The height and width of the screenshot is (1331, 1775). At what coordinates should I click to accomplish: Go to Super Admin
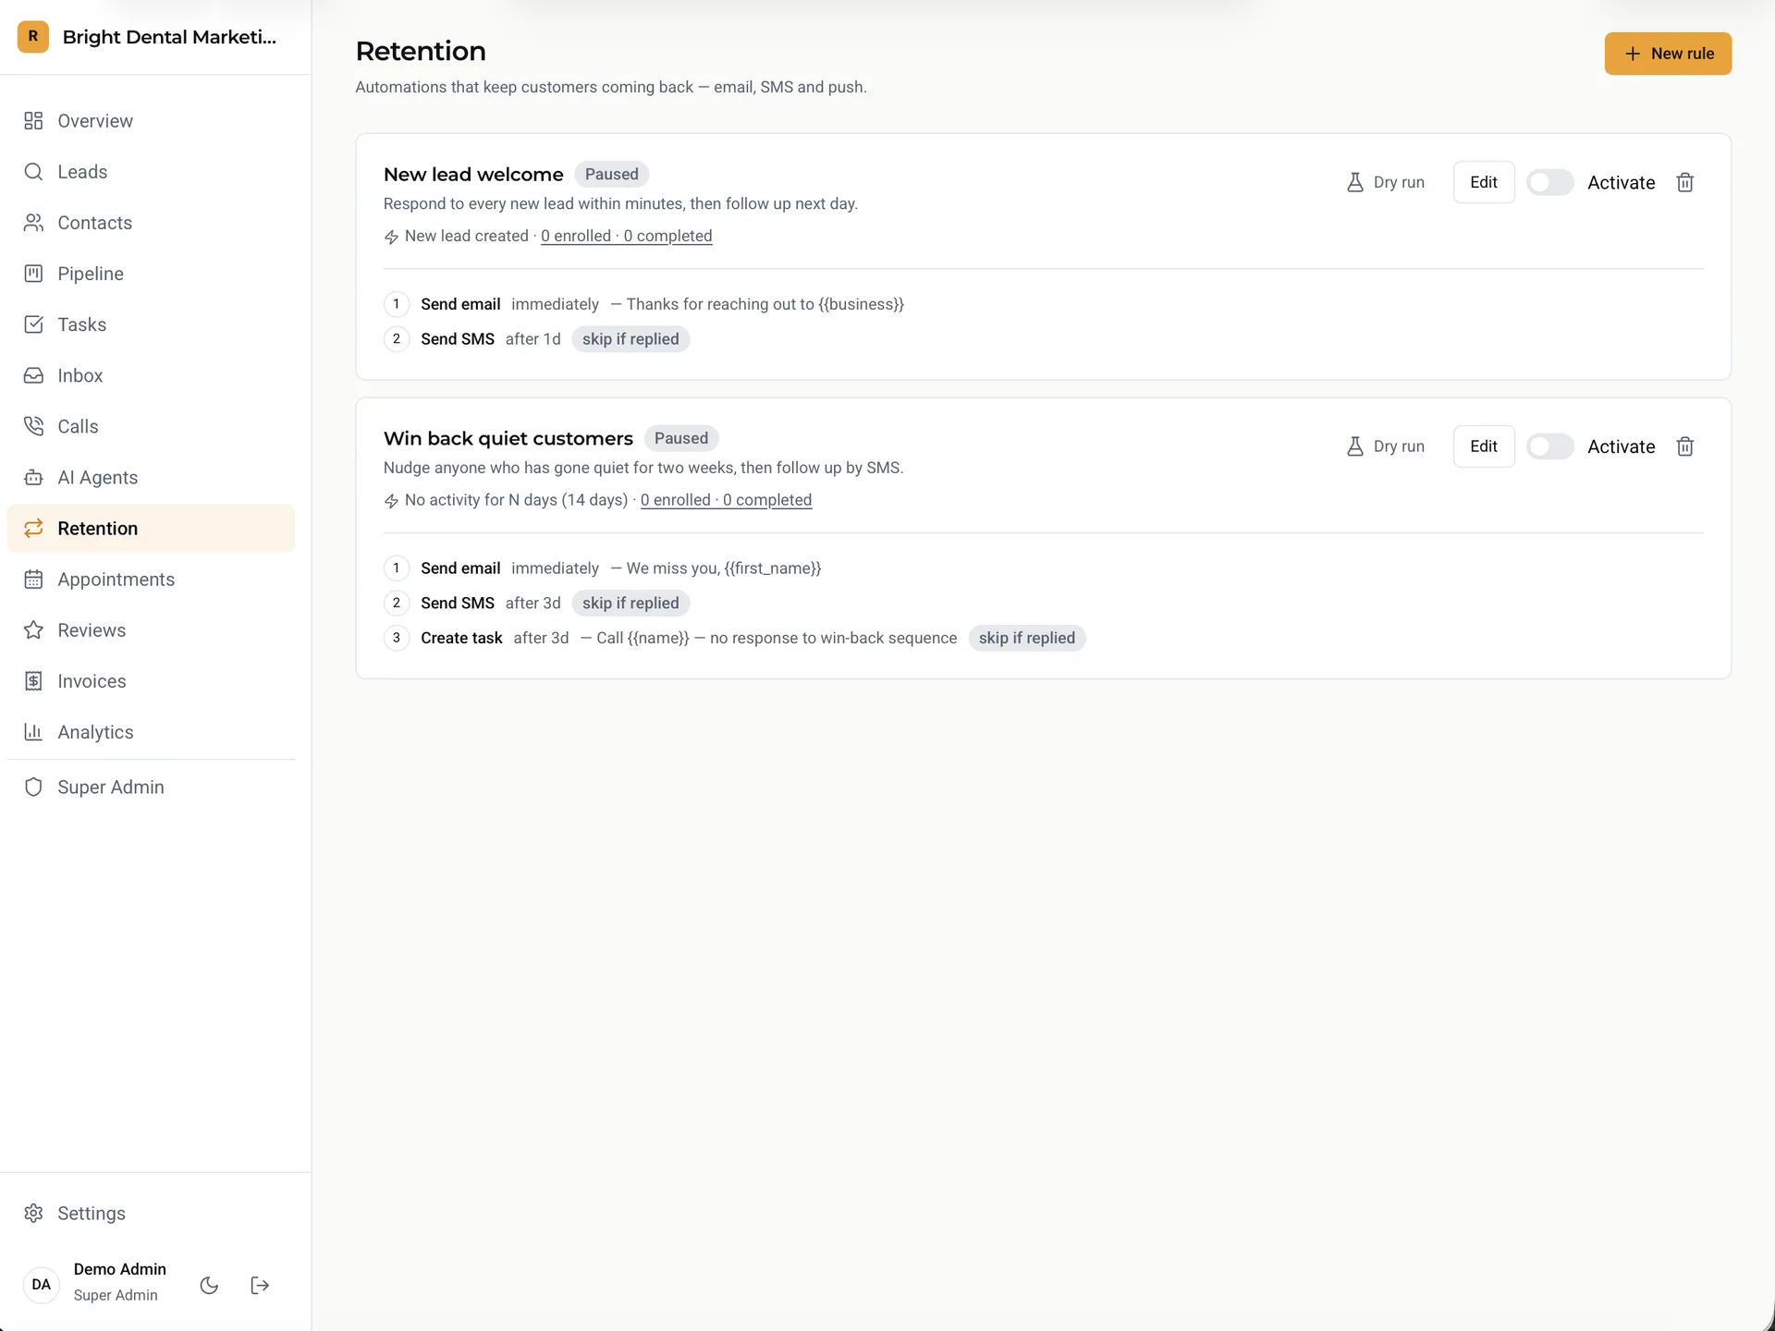tap(151, 788)
